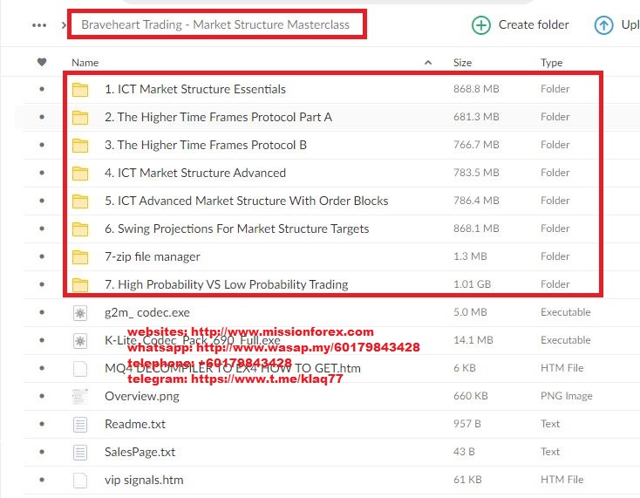
Task: Select g2m_ codec.exe file
Action: (x=147, y=313)
